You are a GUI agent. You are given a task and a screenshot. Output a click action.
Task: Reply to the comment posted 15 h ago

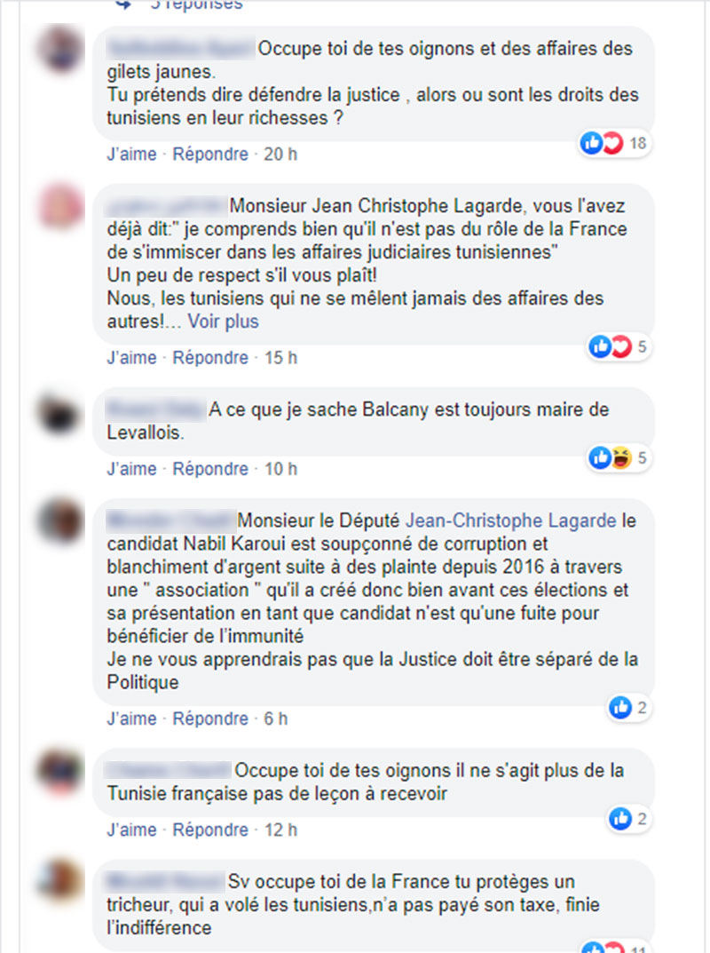click(x=210, y=357)
